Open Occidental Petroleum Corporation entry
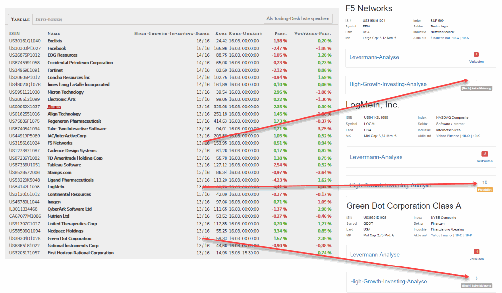The height and width of the screenshot is (293, 502). 80,63
